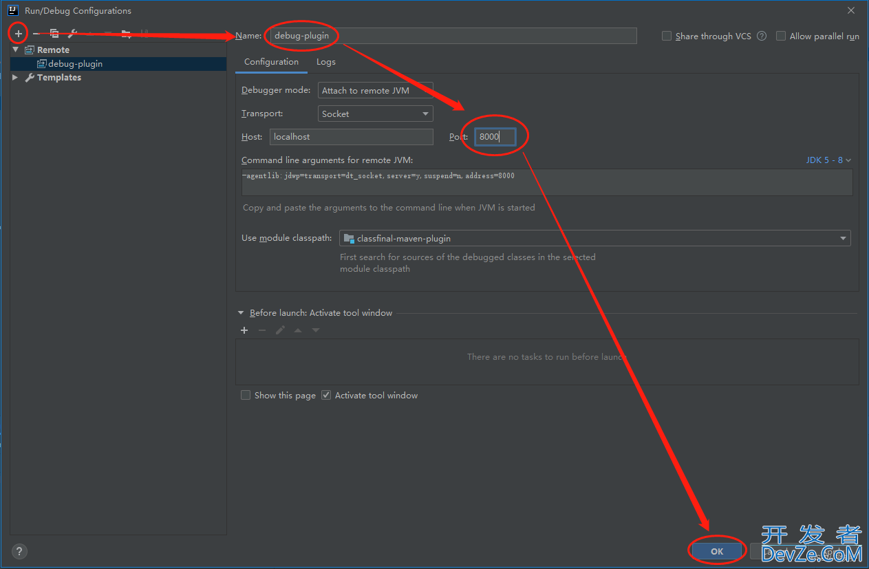
Task: Add a before launch task
Action: point(244,330)
